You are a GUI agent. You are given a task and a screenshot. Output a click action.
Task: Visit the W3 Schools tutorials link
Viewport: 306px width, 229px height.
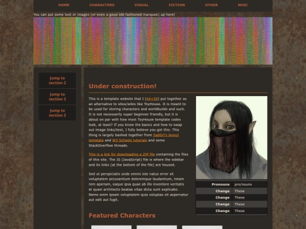click(x=130, y=140)
